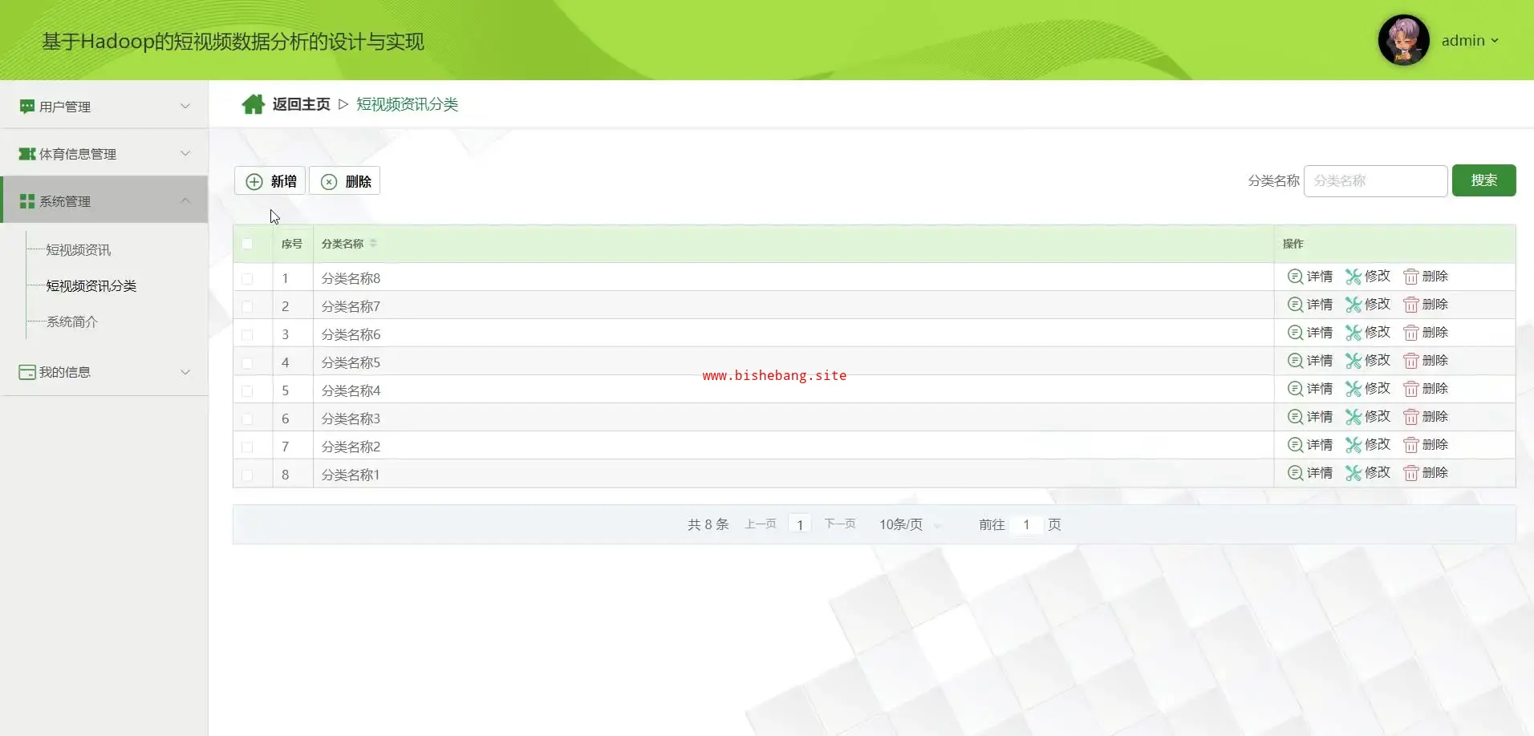Screen dimensions: 1534x736
Task: Delete row 分类名称3
Action: coord(1426,417)
